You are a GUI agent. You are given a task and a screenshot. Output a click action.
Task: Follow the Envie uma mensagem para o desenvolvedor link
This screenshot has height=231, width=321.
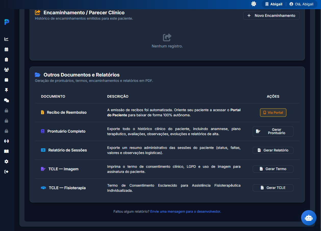coord(186,211)
